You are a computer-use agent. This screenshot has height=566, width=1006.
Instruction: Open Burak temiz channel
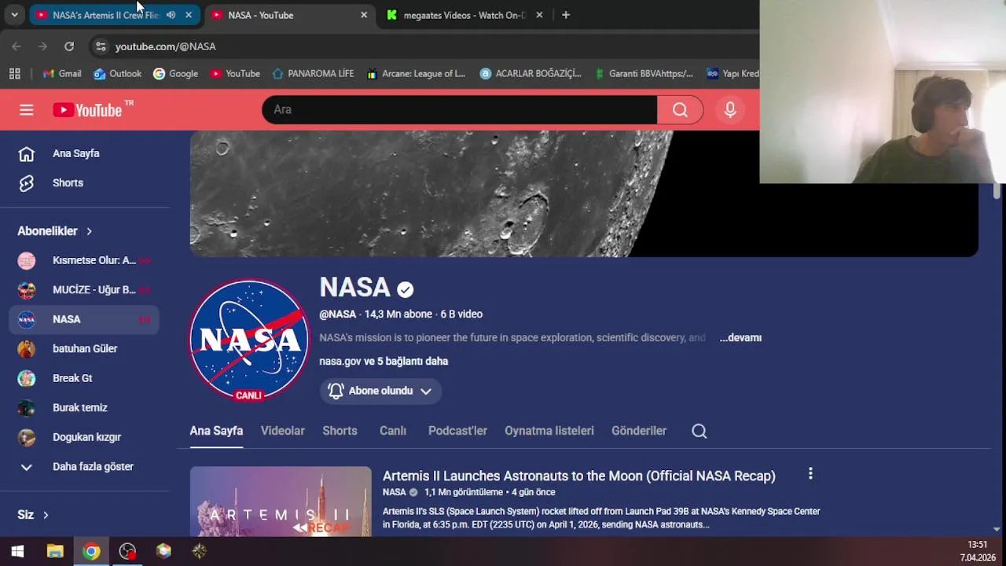[85, 407]
